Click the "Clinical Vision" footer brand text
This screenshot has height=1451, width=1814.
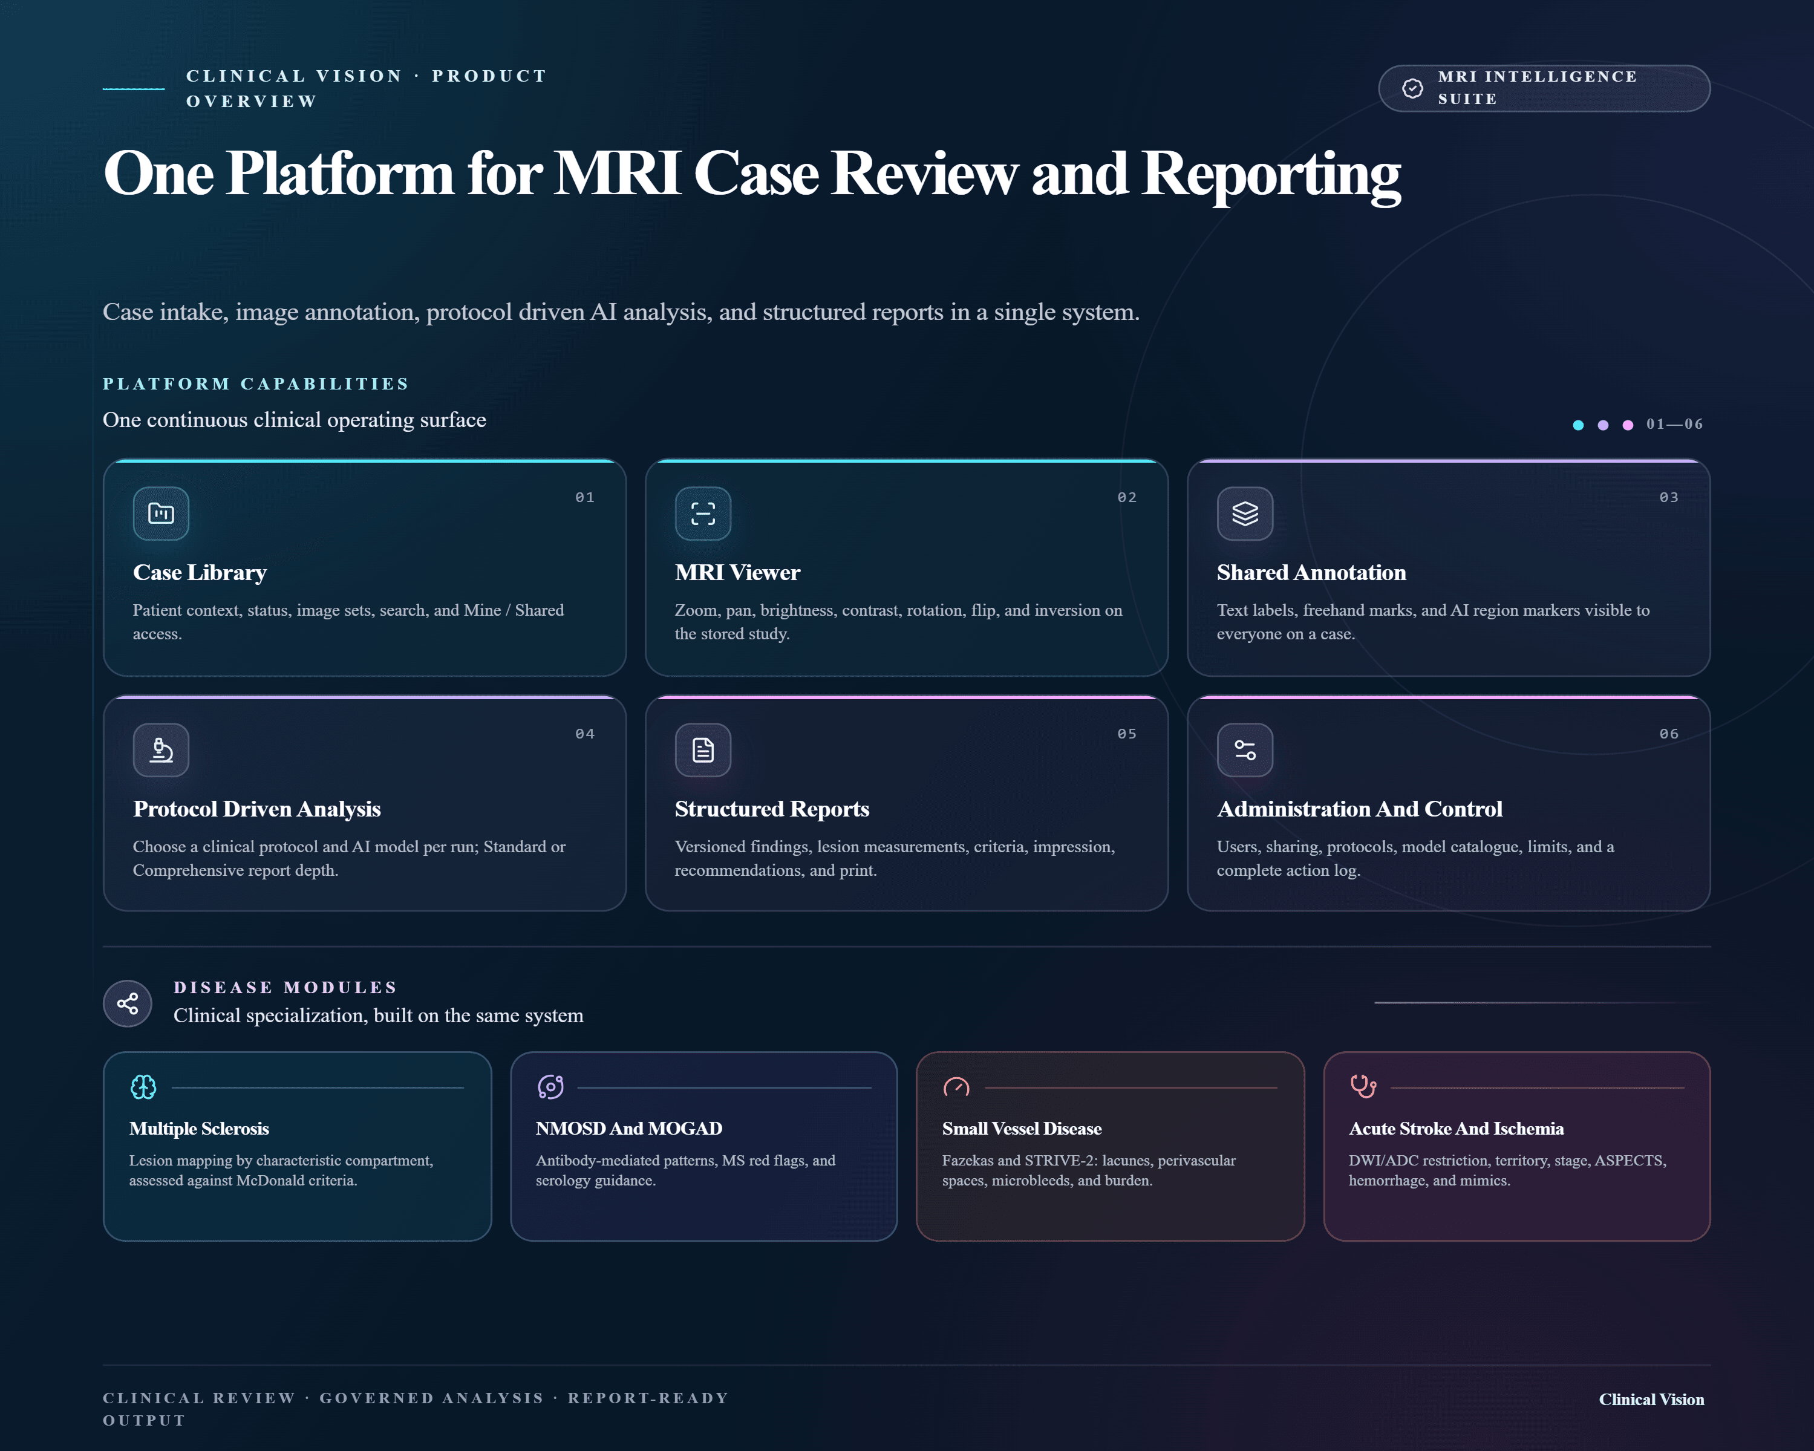pos(1651,1400)
